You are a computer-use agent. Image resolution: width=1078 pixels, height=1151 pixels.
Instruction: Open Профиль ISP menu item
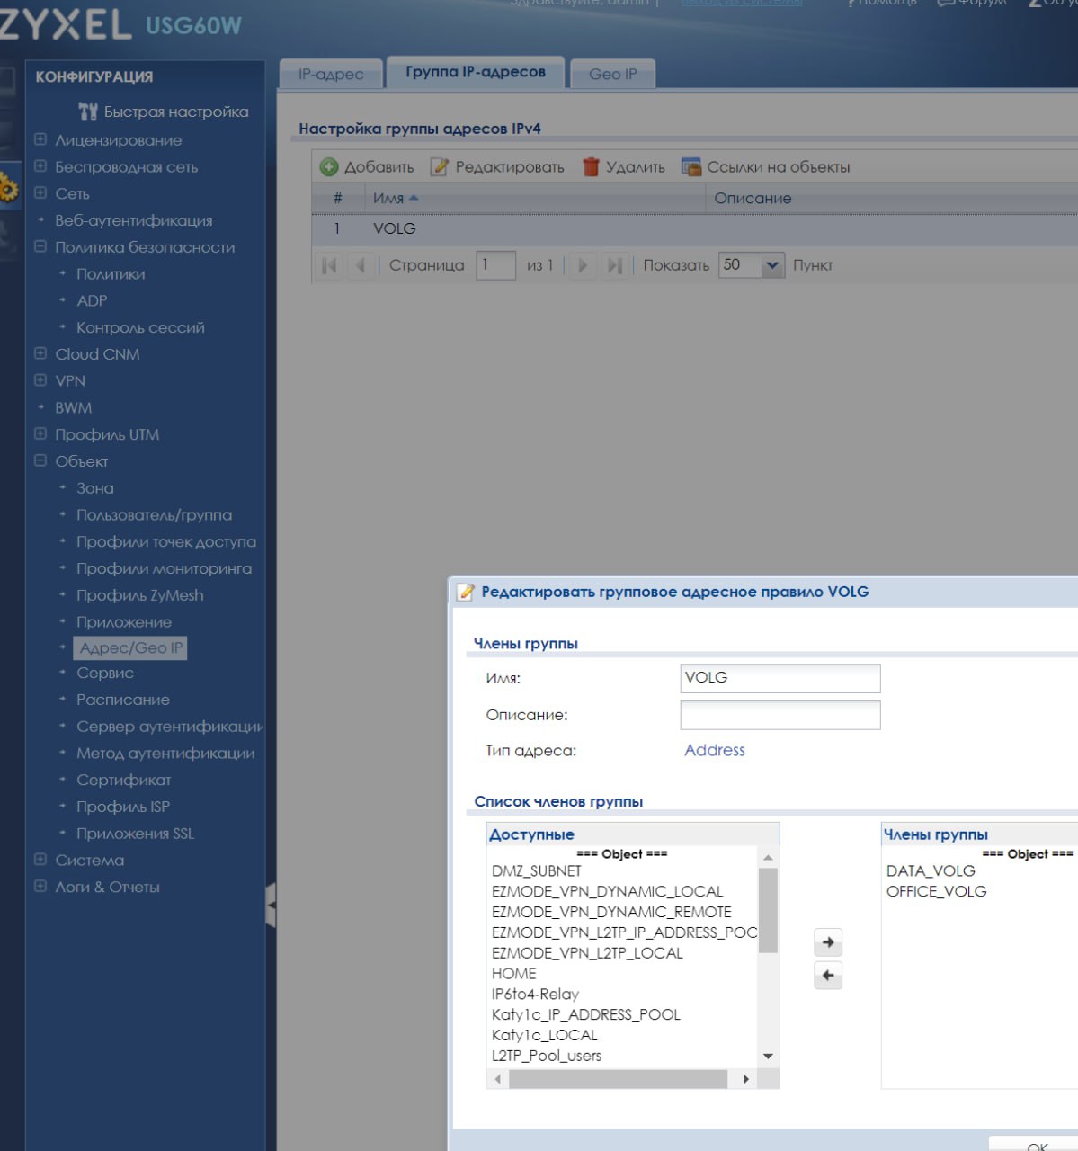123,807
